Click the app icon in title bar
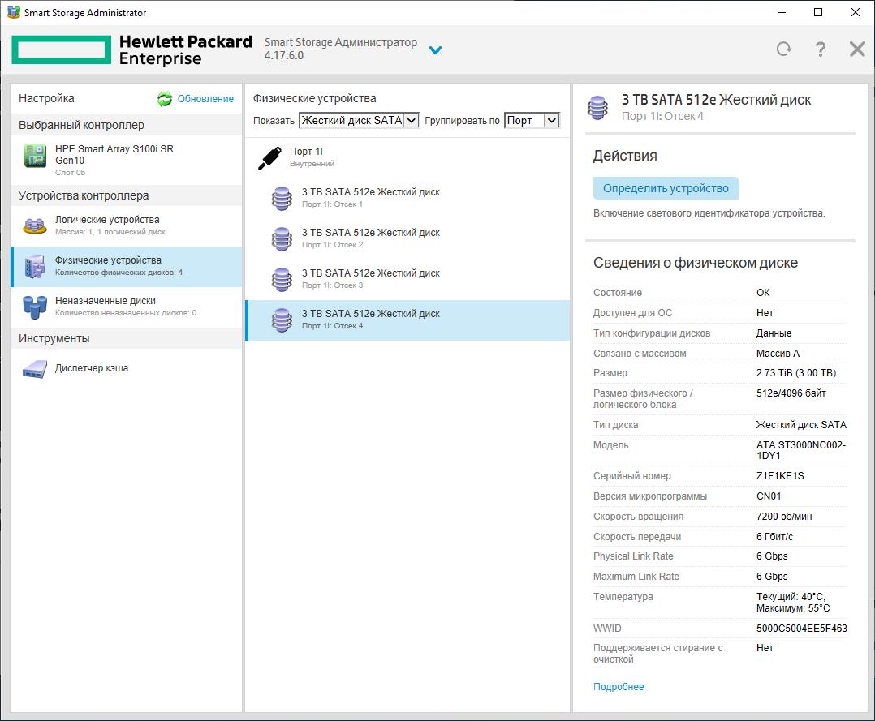Image resolution: width=875 pixels, height=721 pixels. point(13,12)
